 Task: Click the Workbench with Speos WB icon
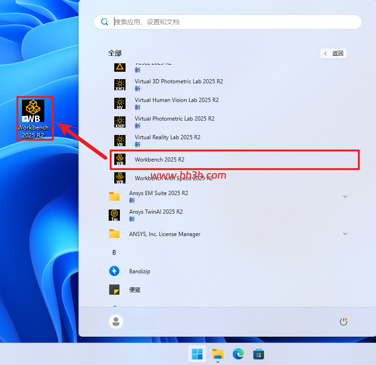tap(120, 178)
